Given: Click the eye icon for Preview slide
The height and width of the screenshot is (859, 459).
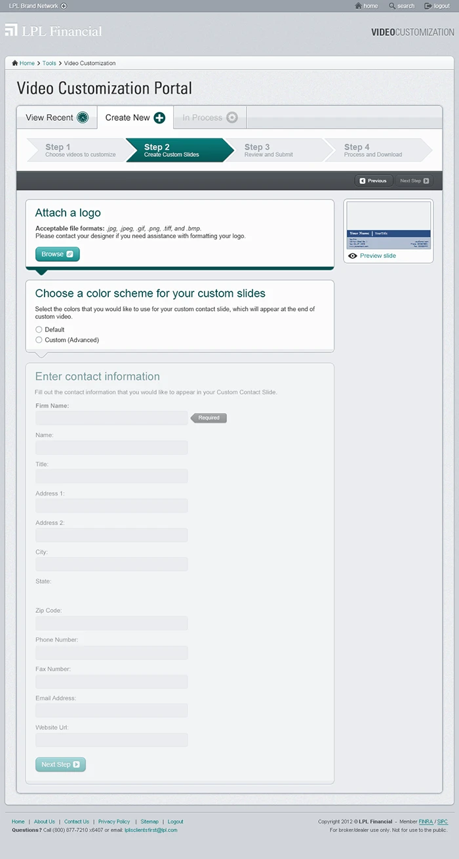Looking at the screenshot, I should pos(353,256).
